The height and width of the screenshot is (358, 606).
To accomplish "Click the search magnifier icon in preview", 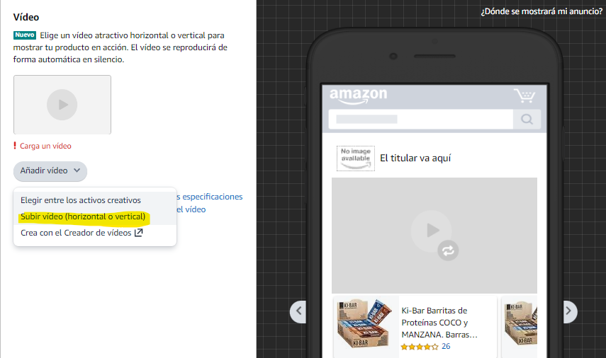I will click(x=527, y=119).
